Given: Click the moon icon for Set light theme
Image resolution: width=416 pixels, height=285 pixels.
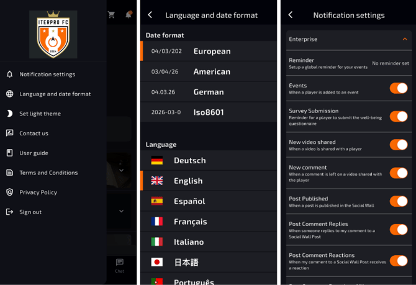Looking at the screenshot, I should (x=9, y=114).
